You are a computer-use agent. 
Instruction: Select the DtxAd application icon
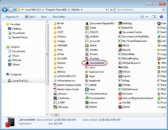tap(120, 45)
